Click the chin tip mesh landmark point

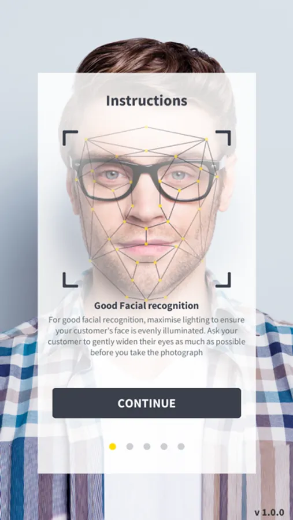(146, 299)
